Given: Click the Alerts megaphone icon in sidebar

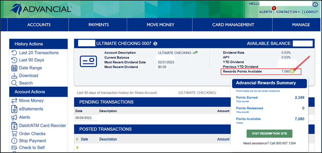Looking at the screenshot, I should pyautogui.click(x=14, y=117).
